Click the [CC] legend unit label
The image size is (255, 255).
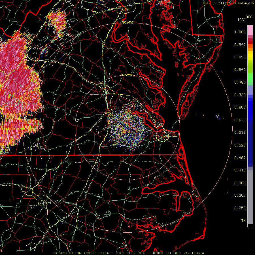(242, 20)
